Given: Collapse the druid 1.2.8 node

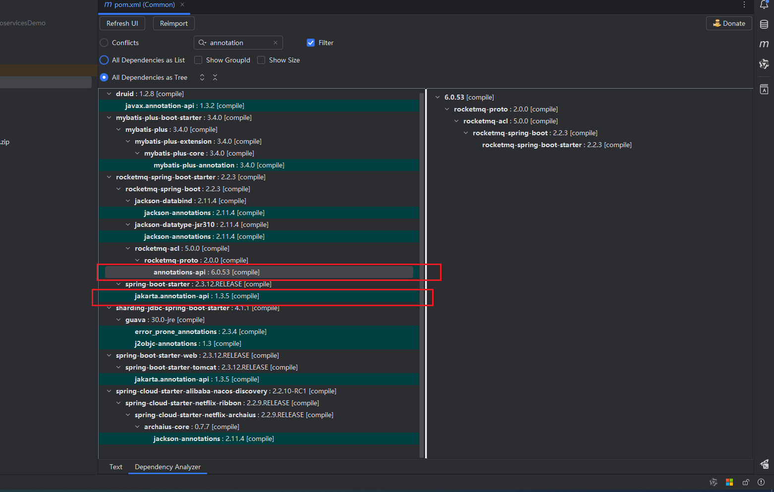Looking at the screenshot, I should [109, 94].
